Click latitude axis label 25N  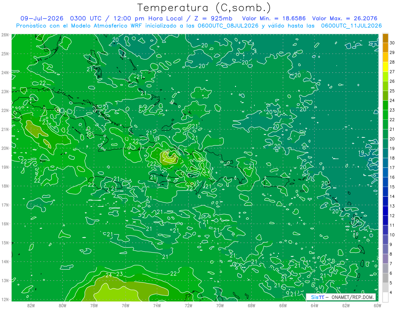click(x=5, y=54)
